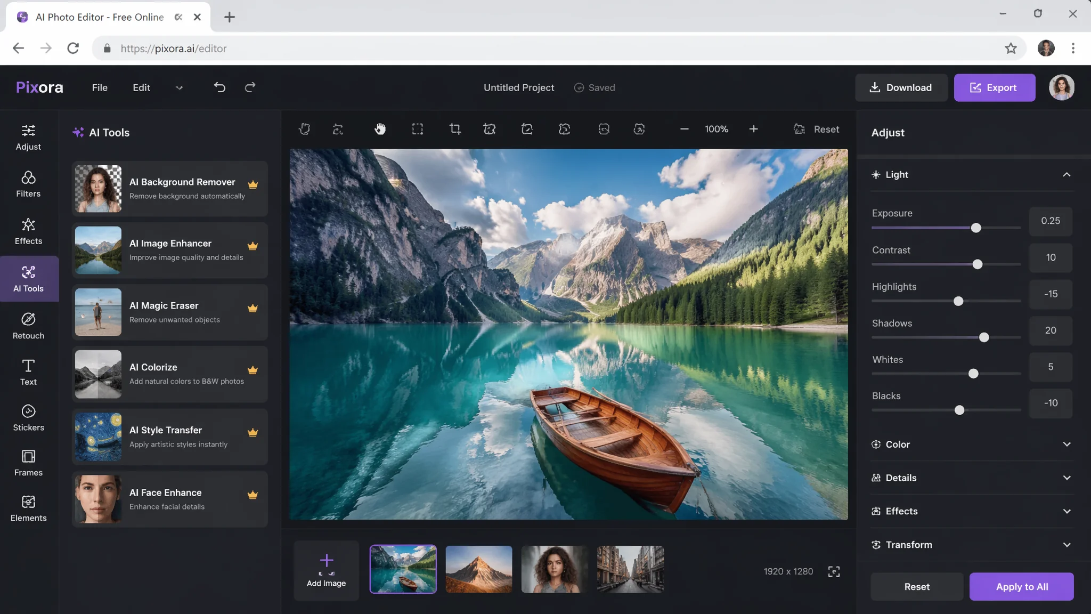This screenshot has width=1091, height=614.
Task: Select the freeform selection tool beside the outlined hand
Action: (338, 129)
